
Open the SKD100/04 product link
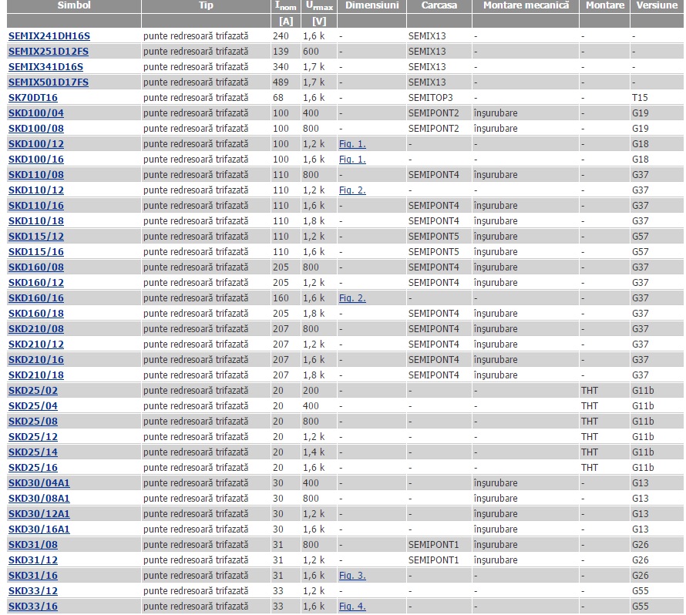click(36, 113)
